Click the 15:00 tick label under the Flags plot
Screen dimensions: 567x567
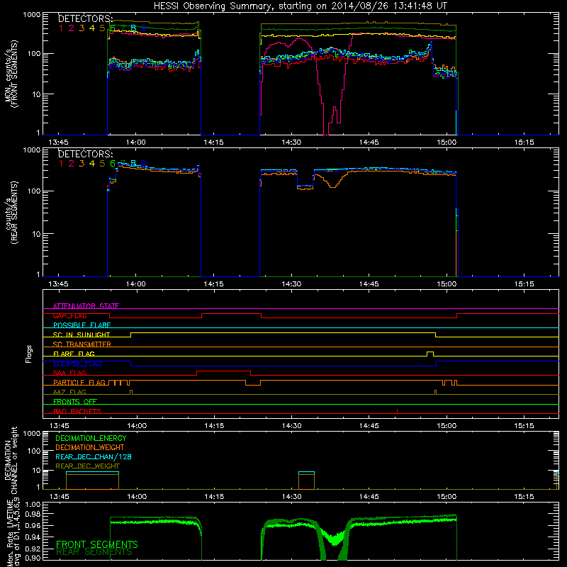(447, 426)
